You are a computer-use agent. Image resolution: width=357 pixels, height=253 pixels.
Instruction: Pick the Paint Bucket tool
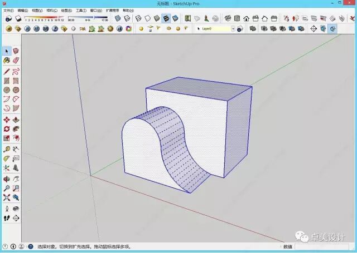[x=7, y=61]
